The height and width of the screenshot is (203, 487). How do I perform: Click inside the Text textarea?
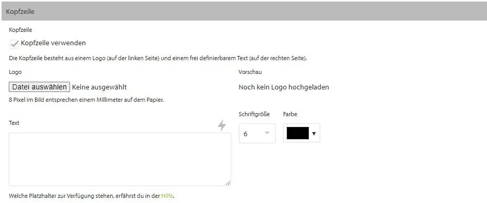[x=120, y=159]
